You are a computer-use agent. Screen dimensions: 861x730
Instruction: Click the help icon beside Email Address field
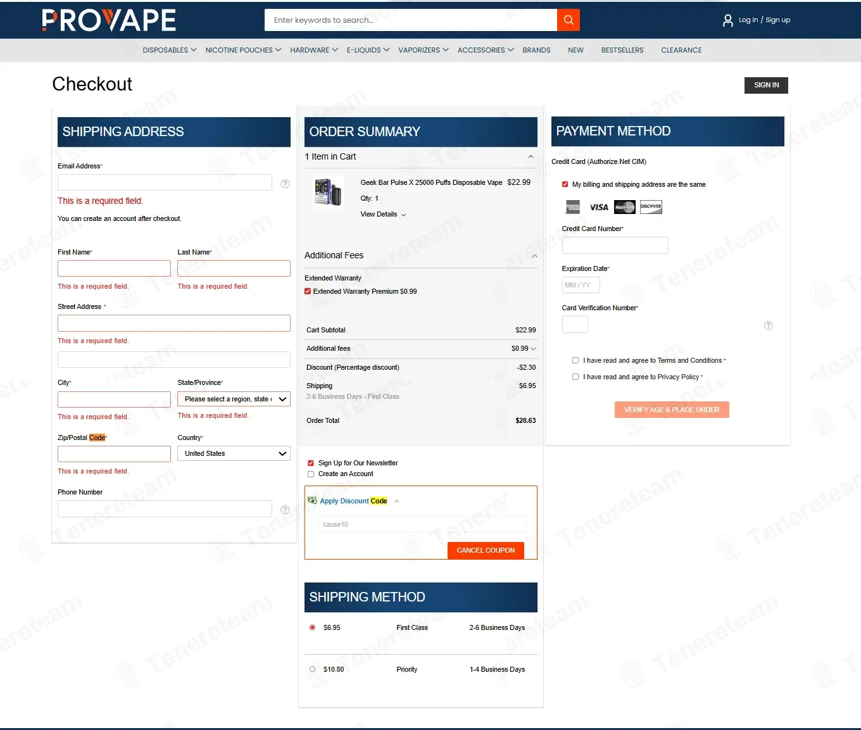[285, 184]
